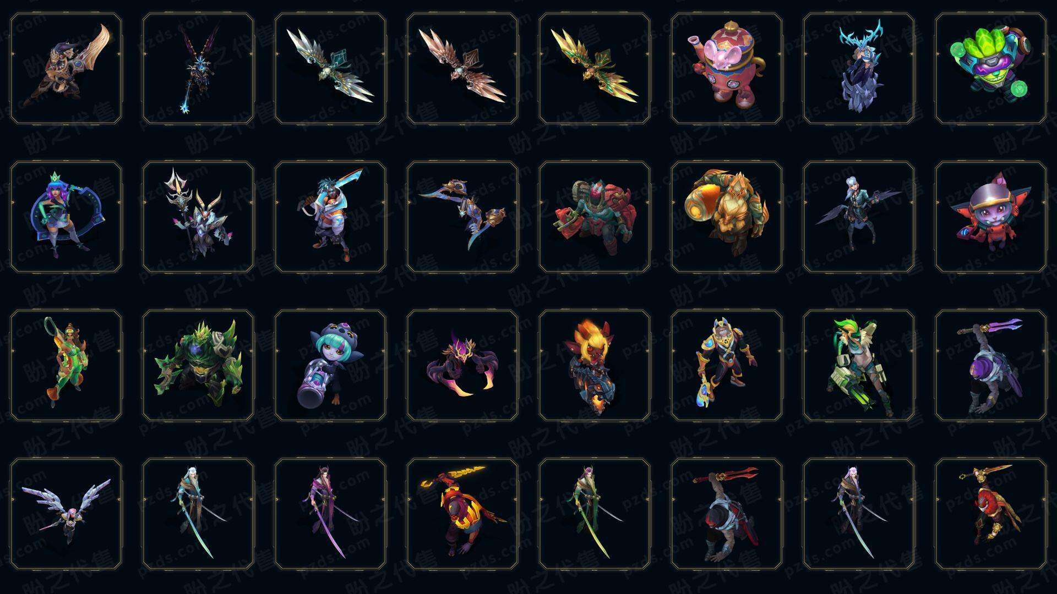The image size is (1057, 594).
Task: Click the dark figure with glowing blue scepter
Action: (x=198, y=68)
